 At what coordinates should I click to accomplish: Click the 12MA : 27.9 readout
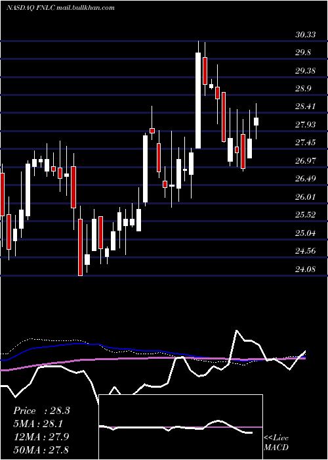pyautogui.click(x=41, y=436)
